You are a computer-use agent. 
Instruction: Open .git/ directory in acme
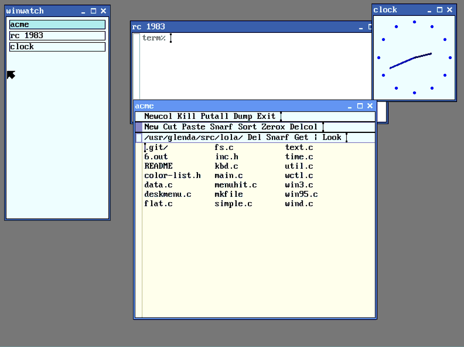(x=156, y=147)
